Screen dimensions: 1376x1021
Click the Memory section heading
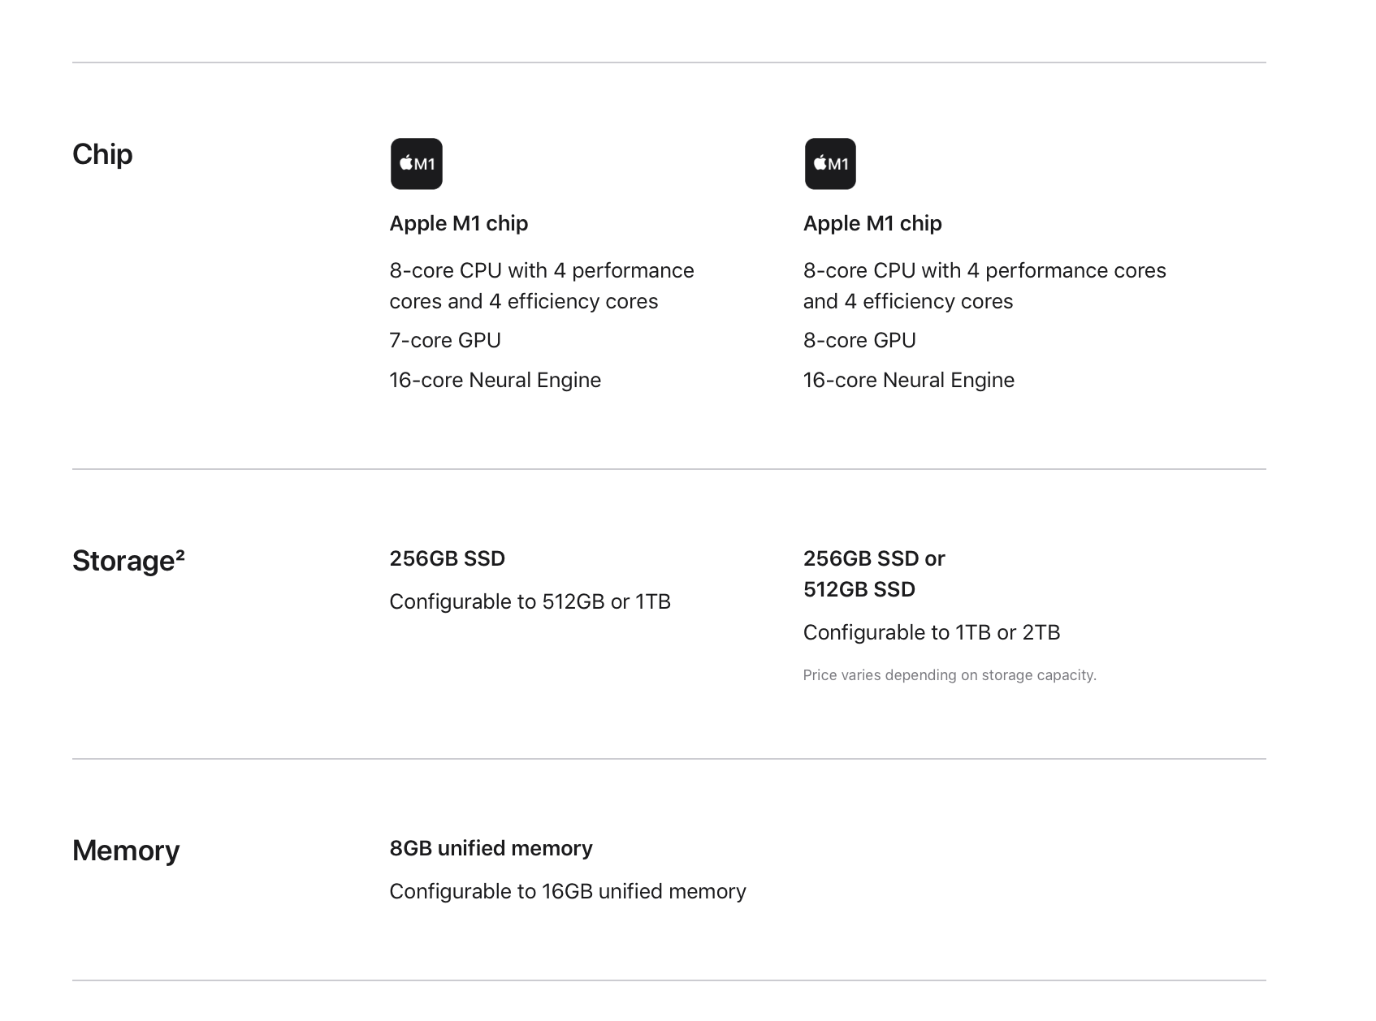coord(126,851)
